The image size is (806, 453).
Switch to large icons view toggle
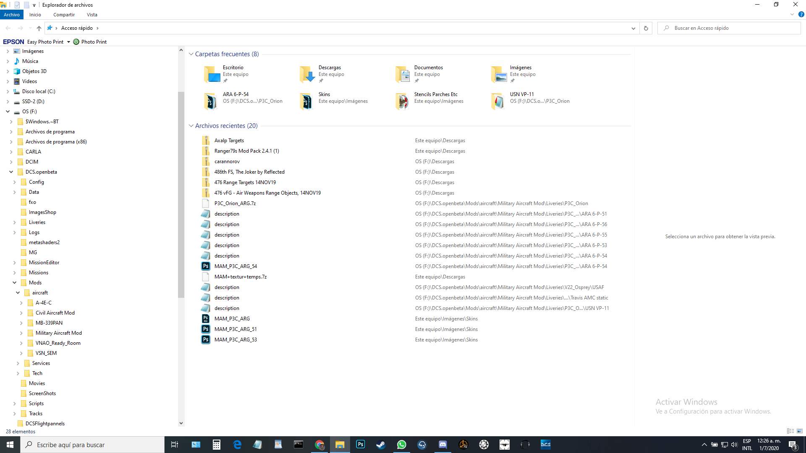tap(800, 431)
